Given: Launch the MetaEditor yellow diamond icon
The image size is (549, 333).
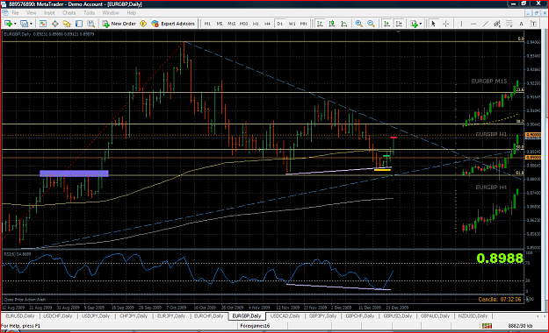Looking at the screenshot, I should point(143,24).
